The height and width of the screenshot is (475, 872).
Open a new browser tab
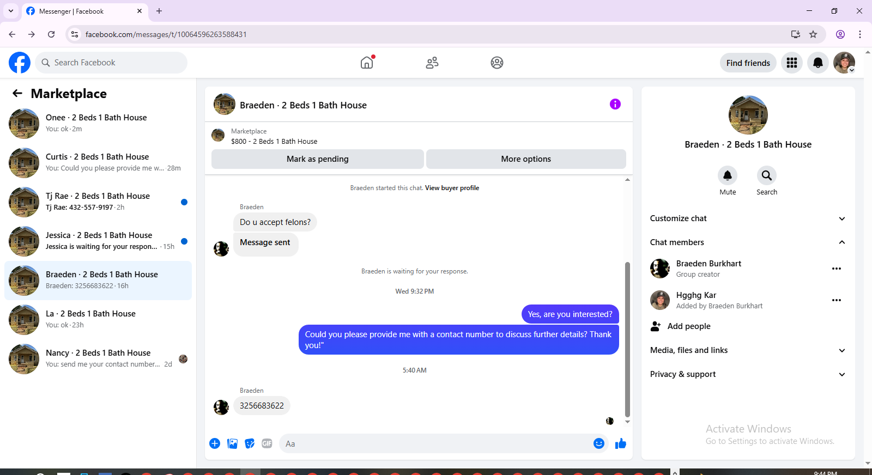(159, 11)
